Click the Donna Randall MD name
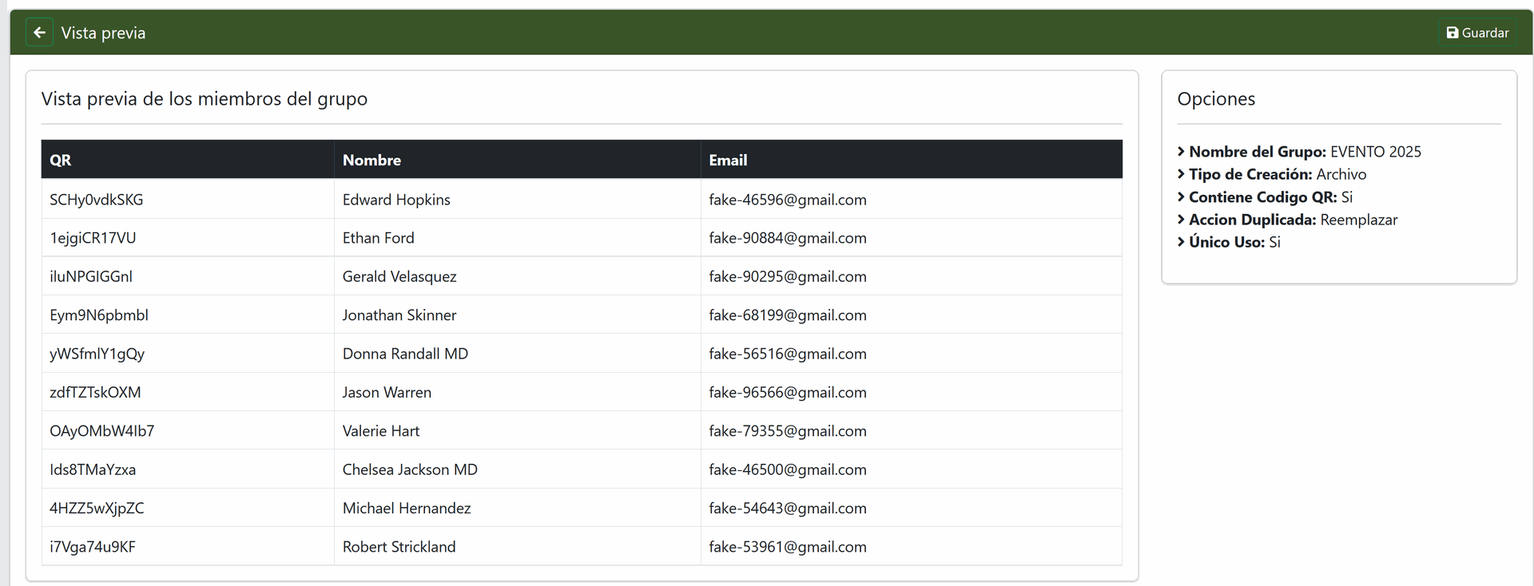The height and width of the screenshot is (586, 1534). click(405, 354)
